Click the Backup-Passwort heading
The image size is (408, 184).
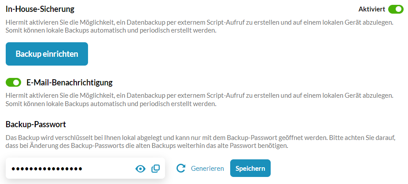point(36,125)
